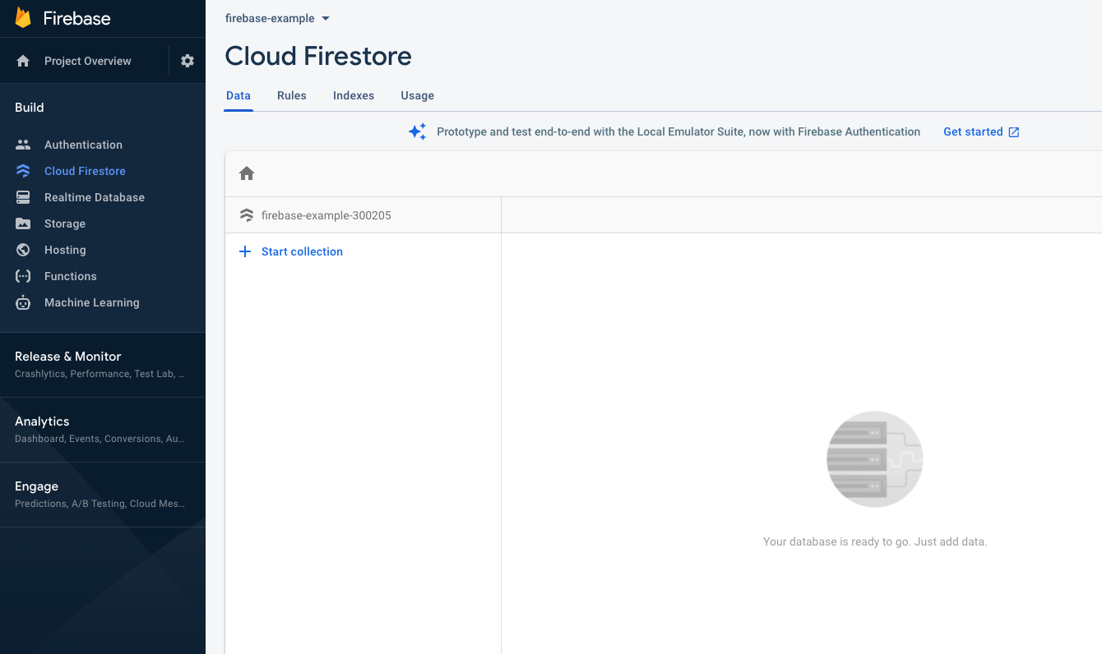Switch to the Rules tab
The image size is (1102, 654).
tap(292, 95)
